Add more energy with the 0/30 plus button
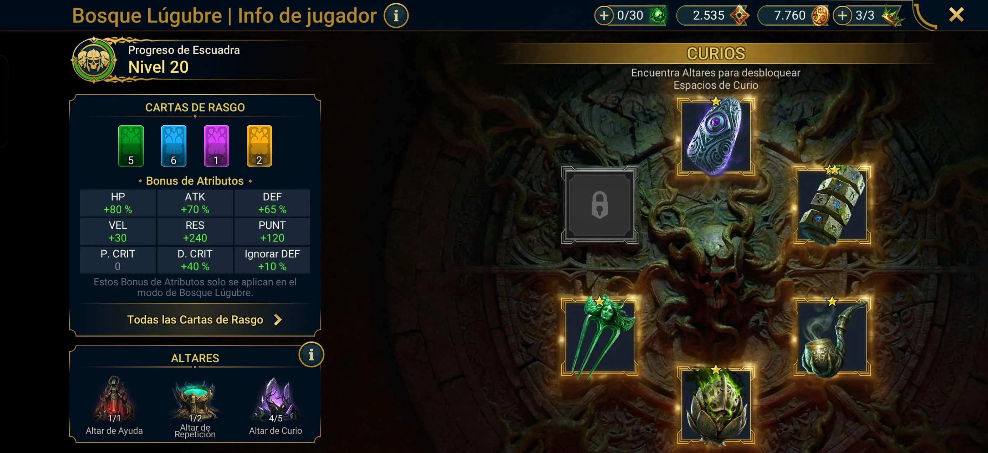Screen dimensions: 988x453 604,16
